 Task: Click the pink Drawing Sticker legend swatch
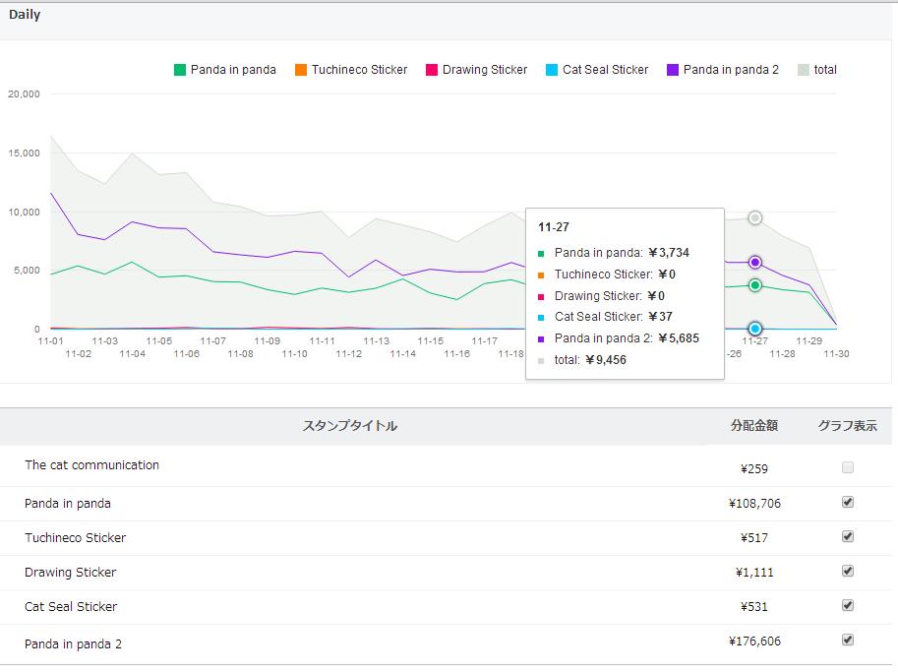[x=432, y=70]
